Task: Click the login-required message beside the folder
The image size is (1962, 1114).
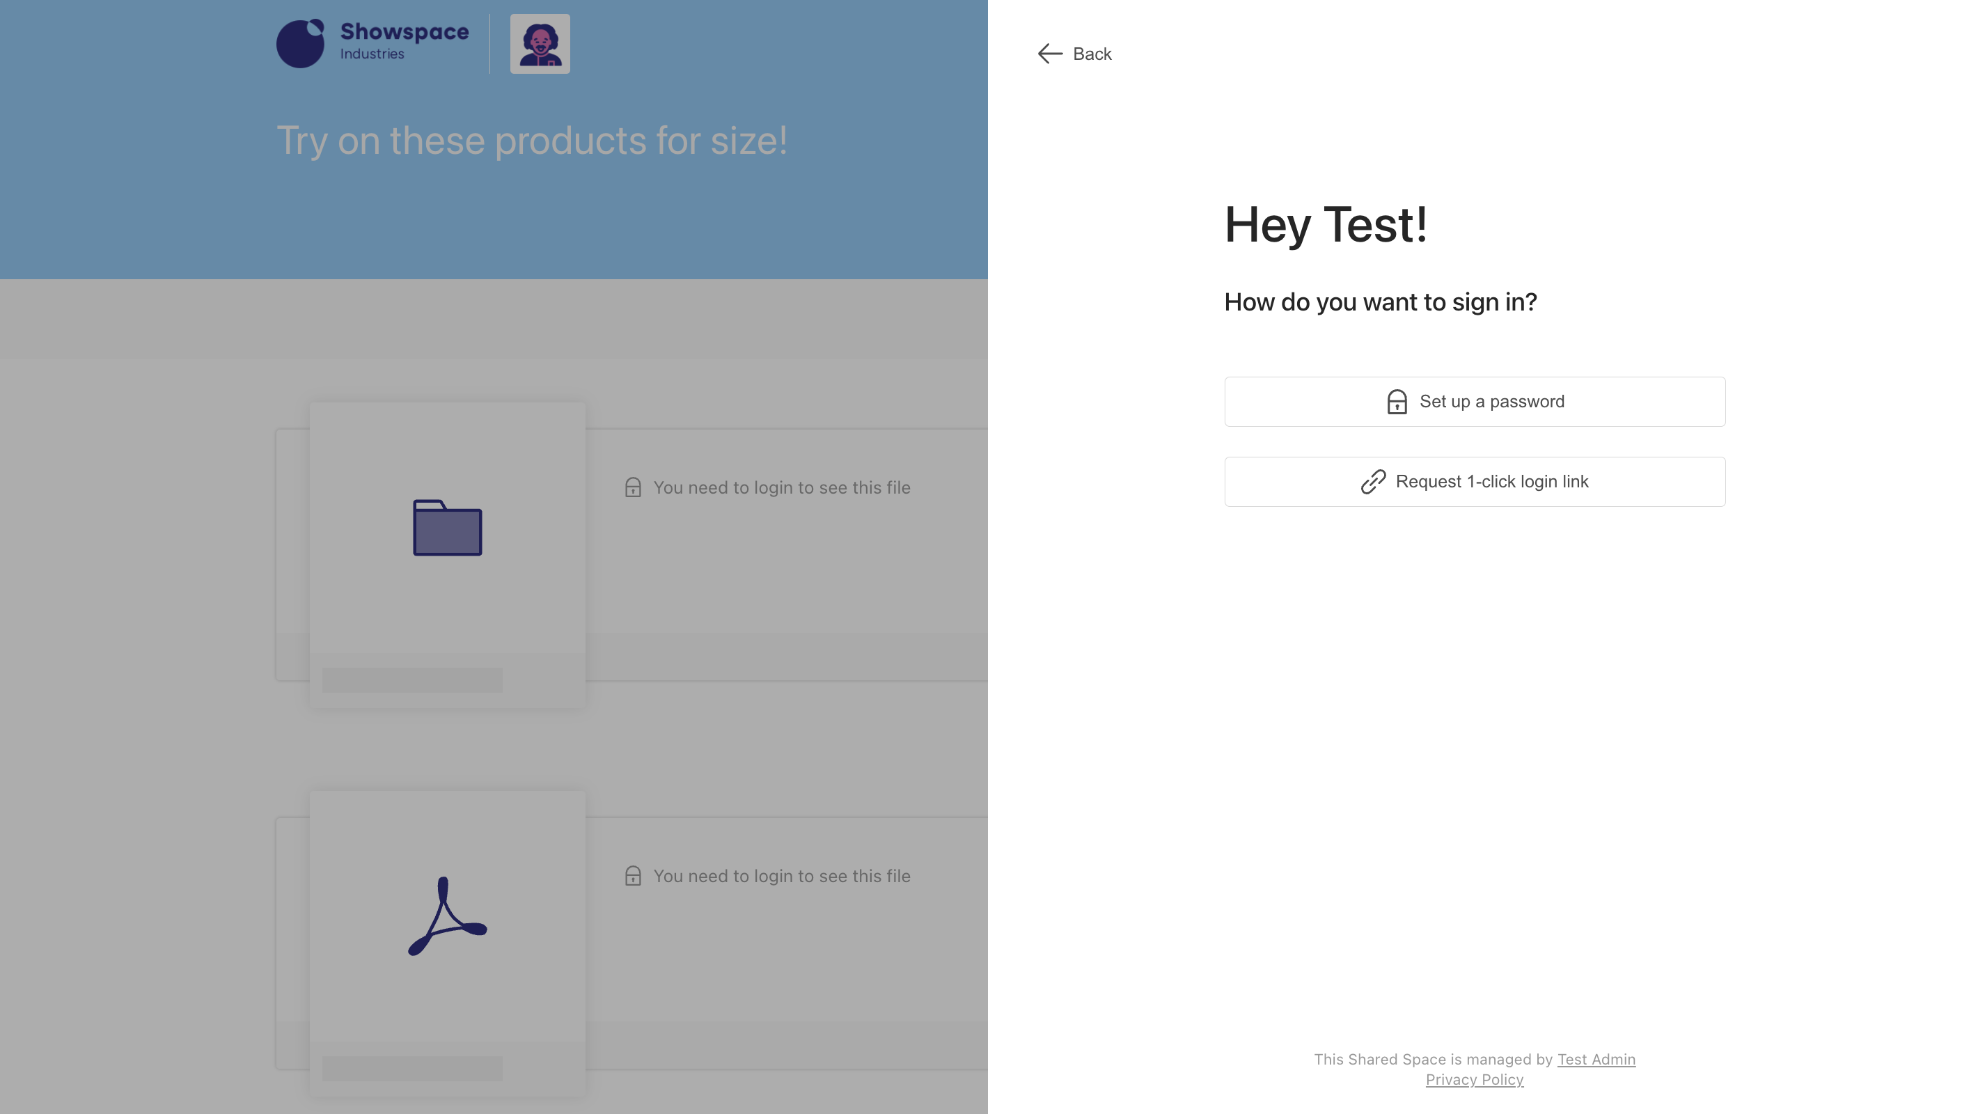Action: click(781, 487)
